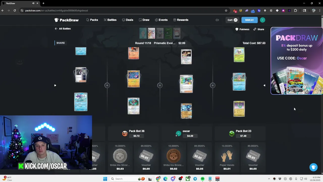Screen dimensions: 323x182
Task: Click the first plus divider between reels
Action: (x=107, y=85)
